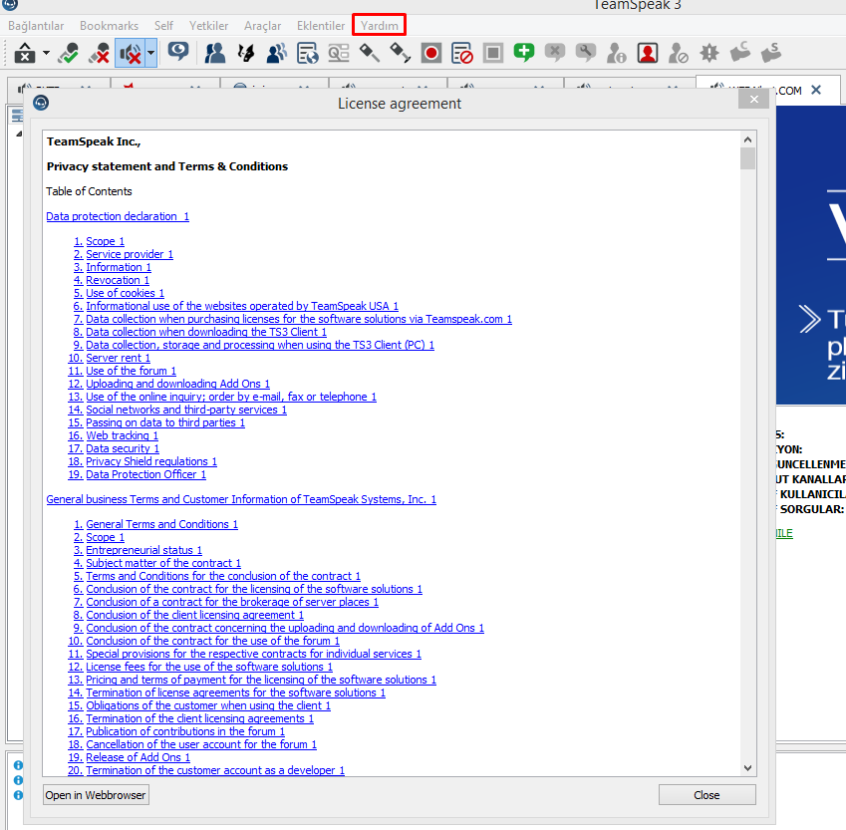
Task: Open the Service provider link
Action: [x=130, y=254]
